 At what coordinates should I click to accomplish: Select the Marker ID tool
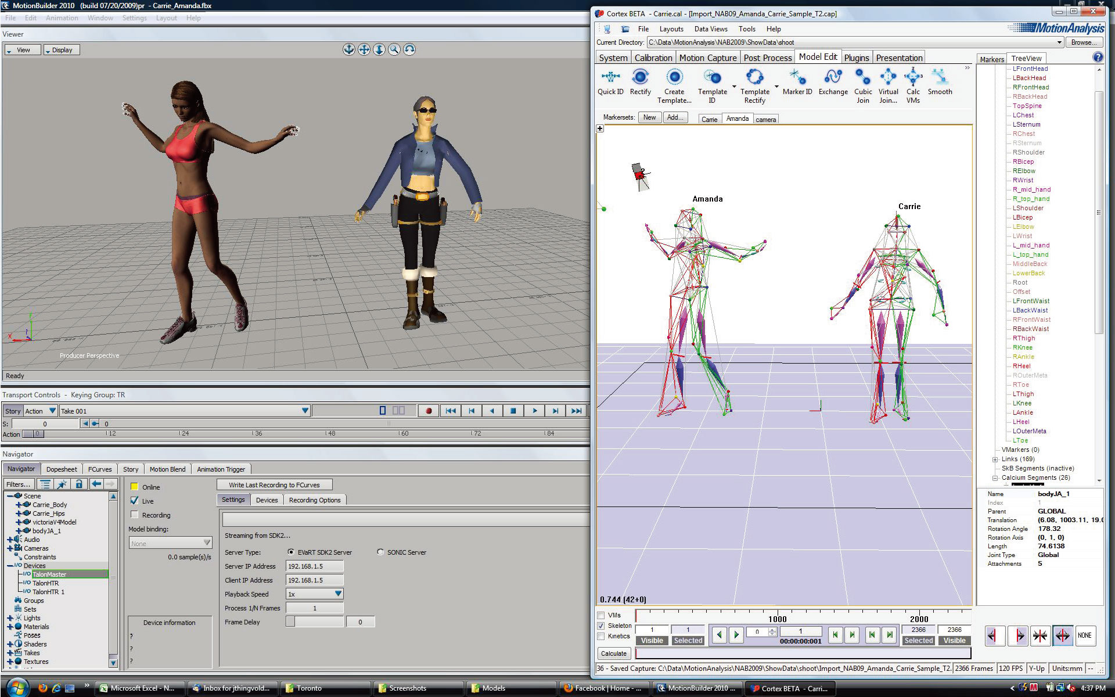pos(797,82)
